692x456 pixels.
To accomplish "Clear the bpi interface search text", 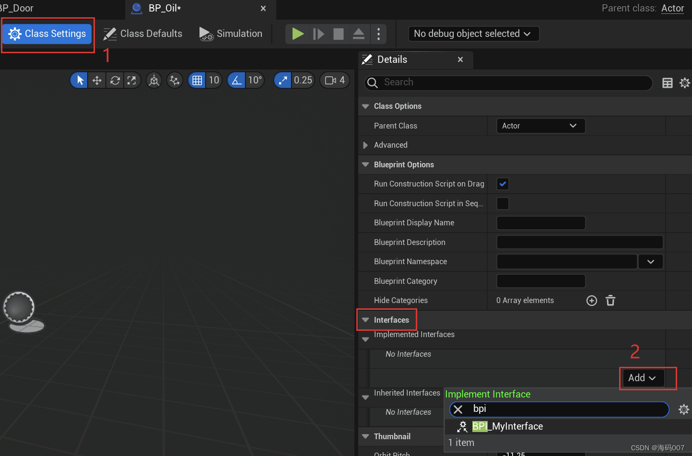I will [x=458, y=409].
